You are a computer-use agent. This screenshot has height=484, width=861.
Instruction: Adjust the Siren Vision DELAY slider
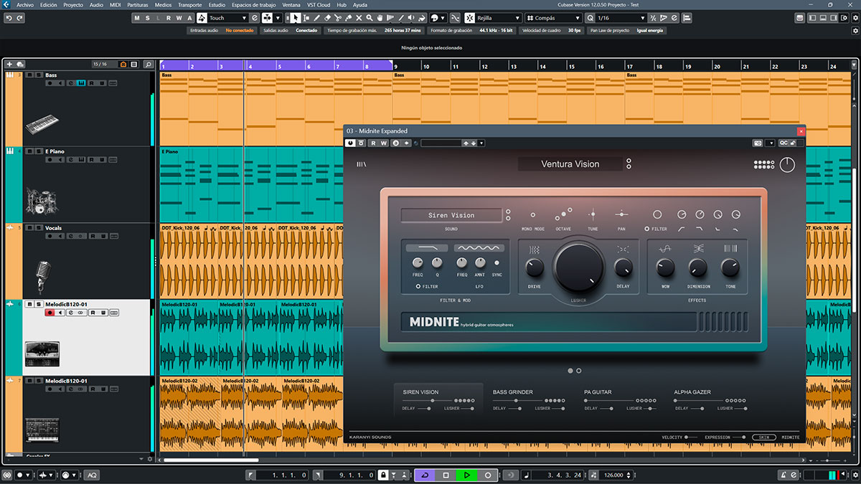[x=424, y=409]
